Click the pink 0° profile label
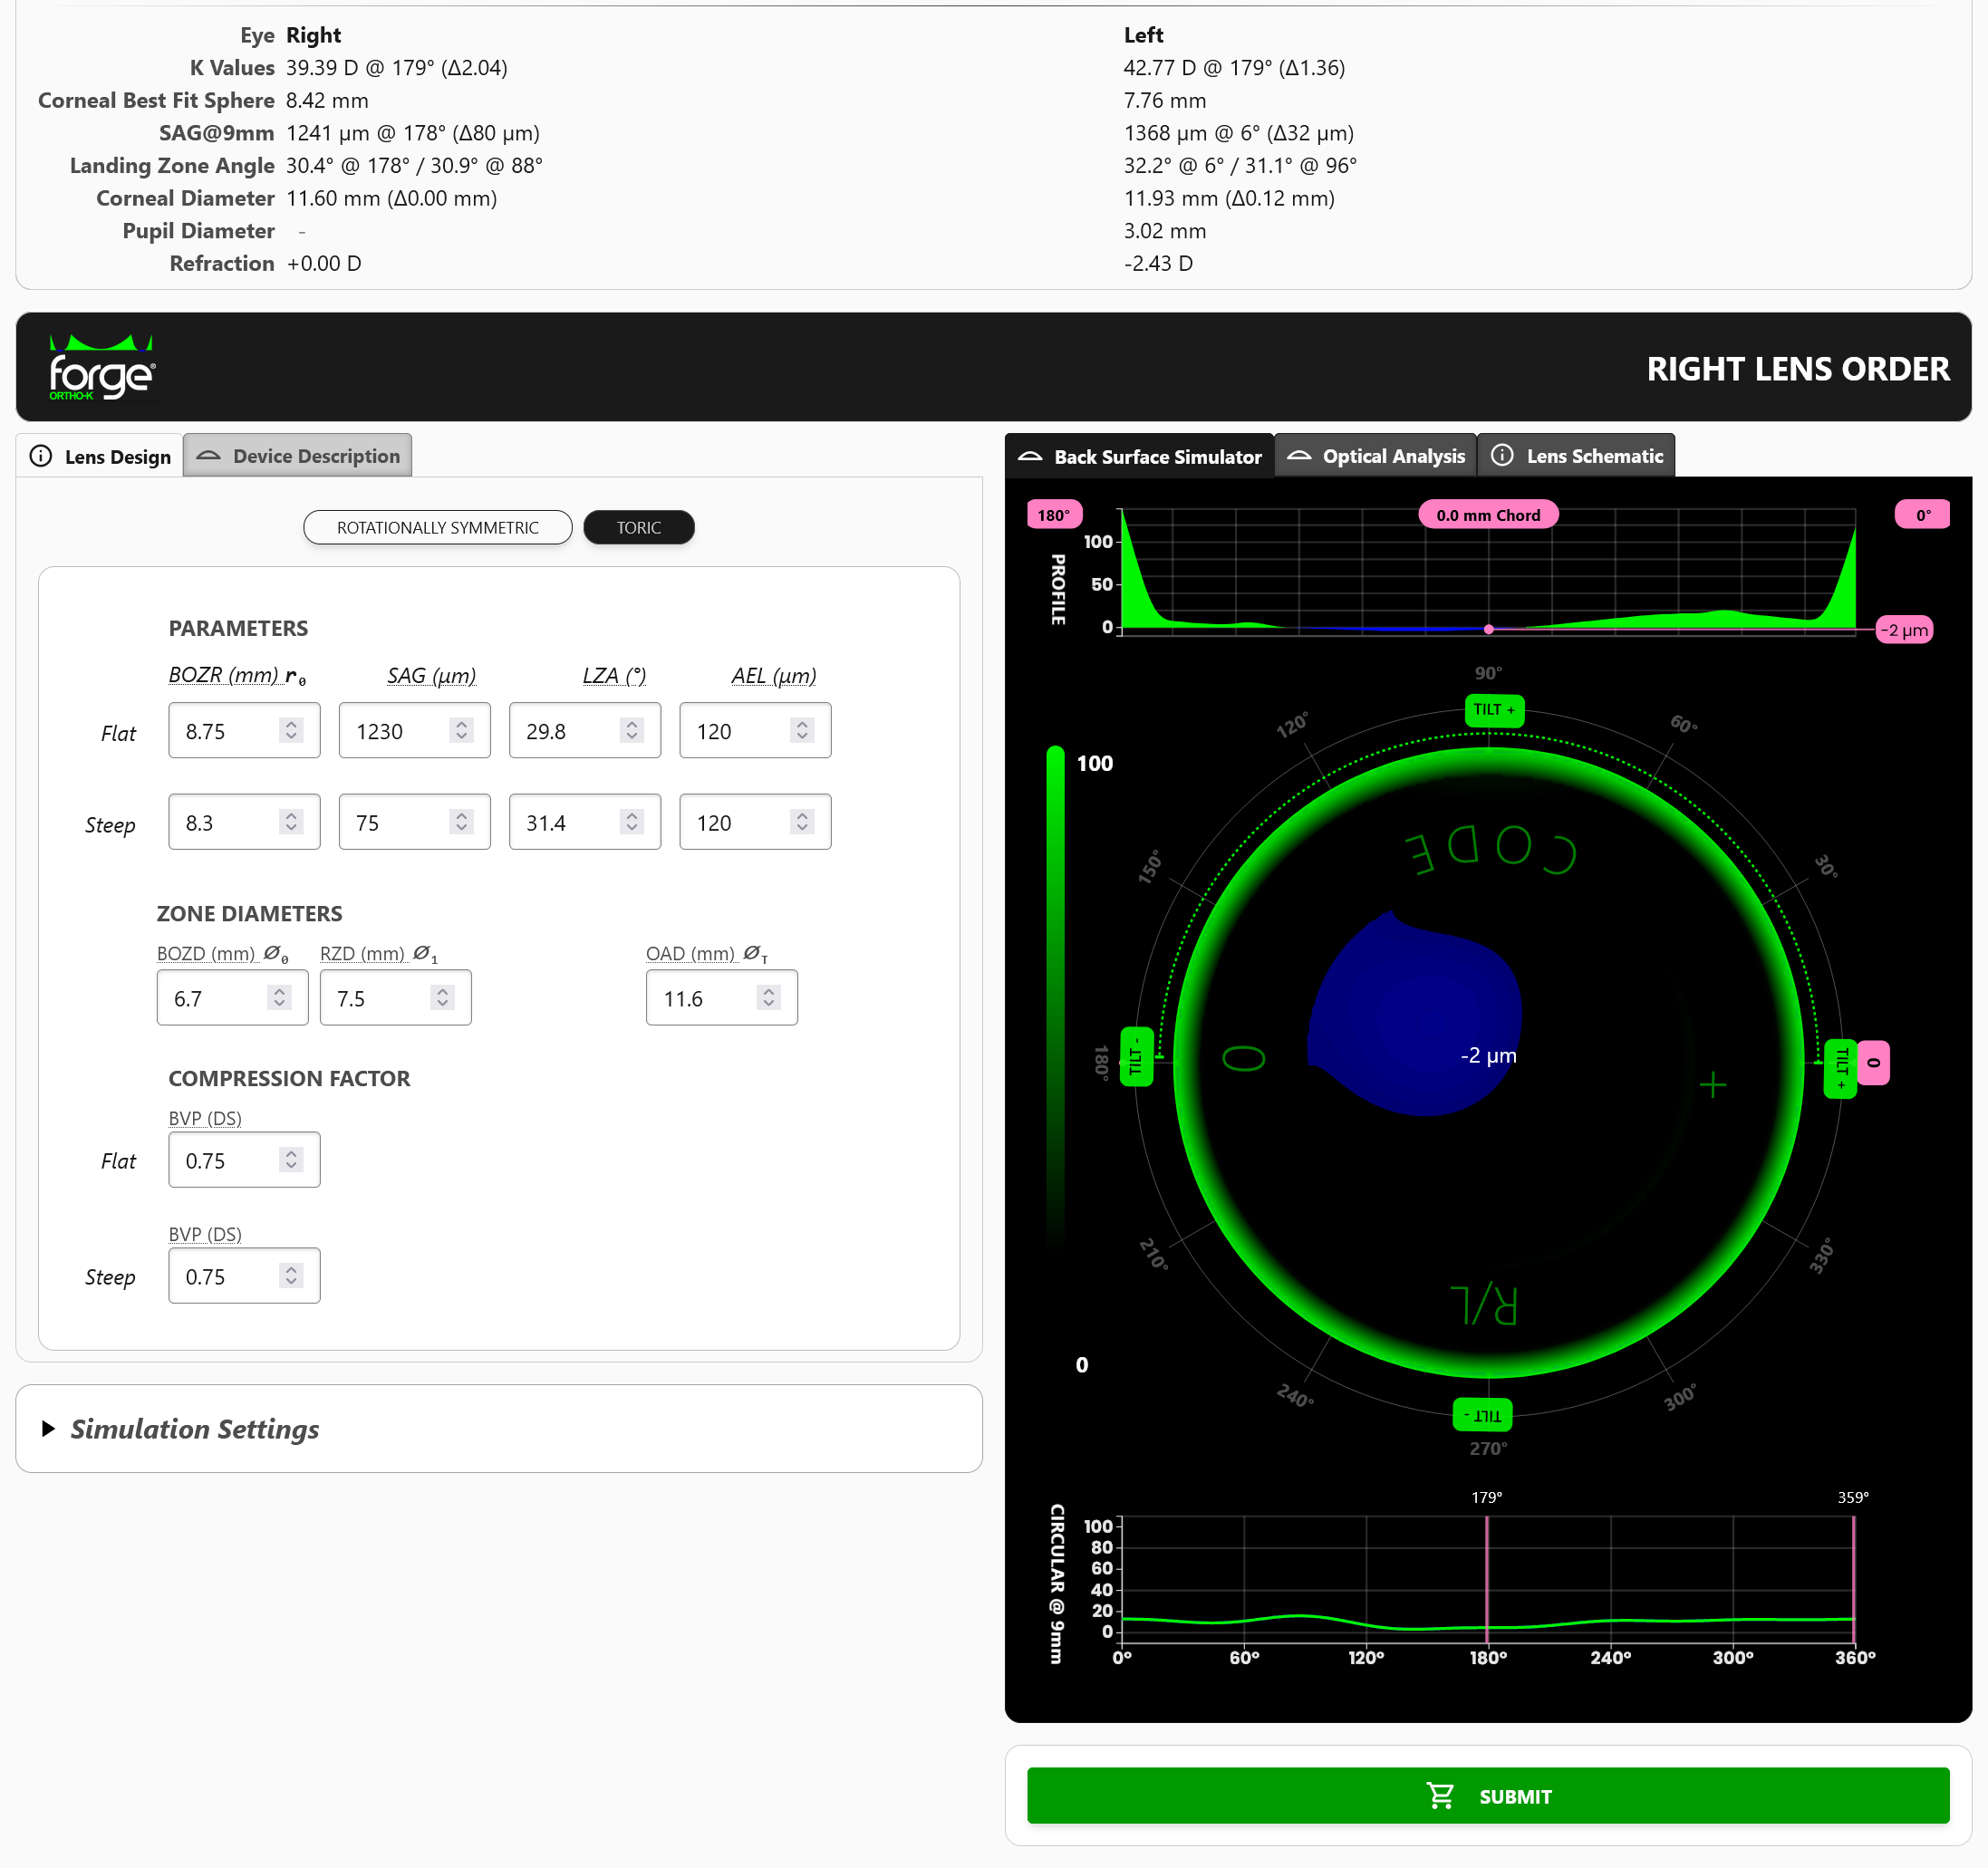The width and height of the screenshot is (1988, 1868). point(1922,515)
